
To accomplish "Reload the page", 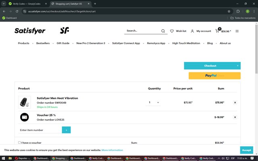I will [x=17, y=11].
